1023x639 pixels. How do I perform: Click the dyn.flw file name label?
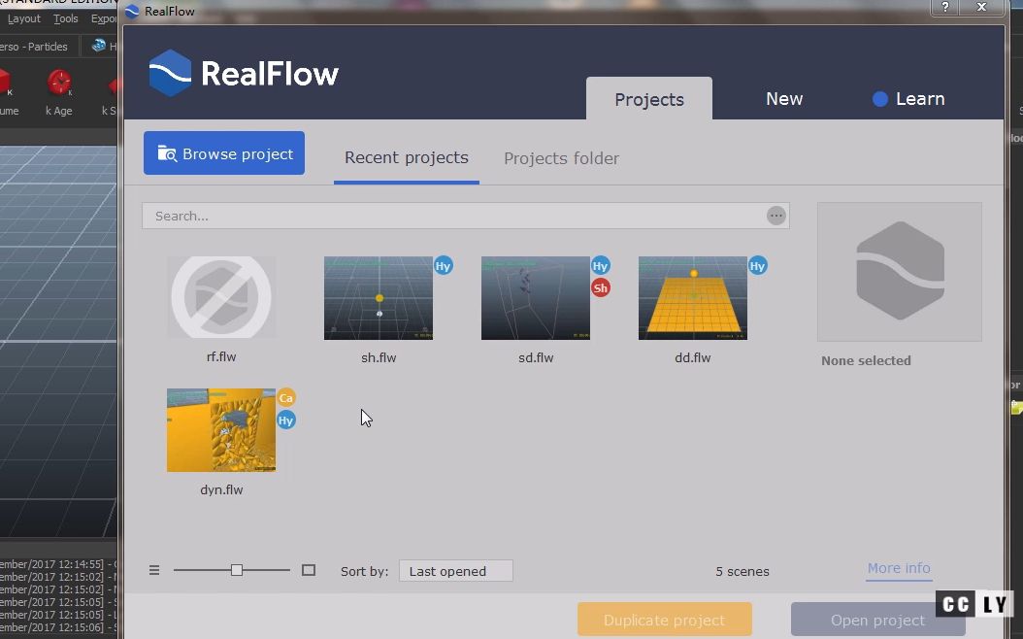[221, 489]
